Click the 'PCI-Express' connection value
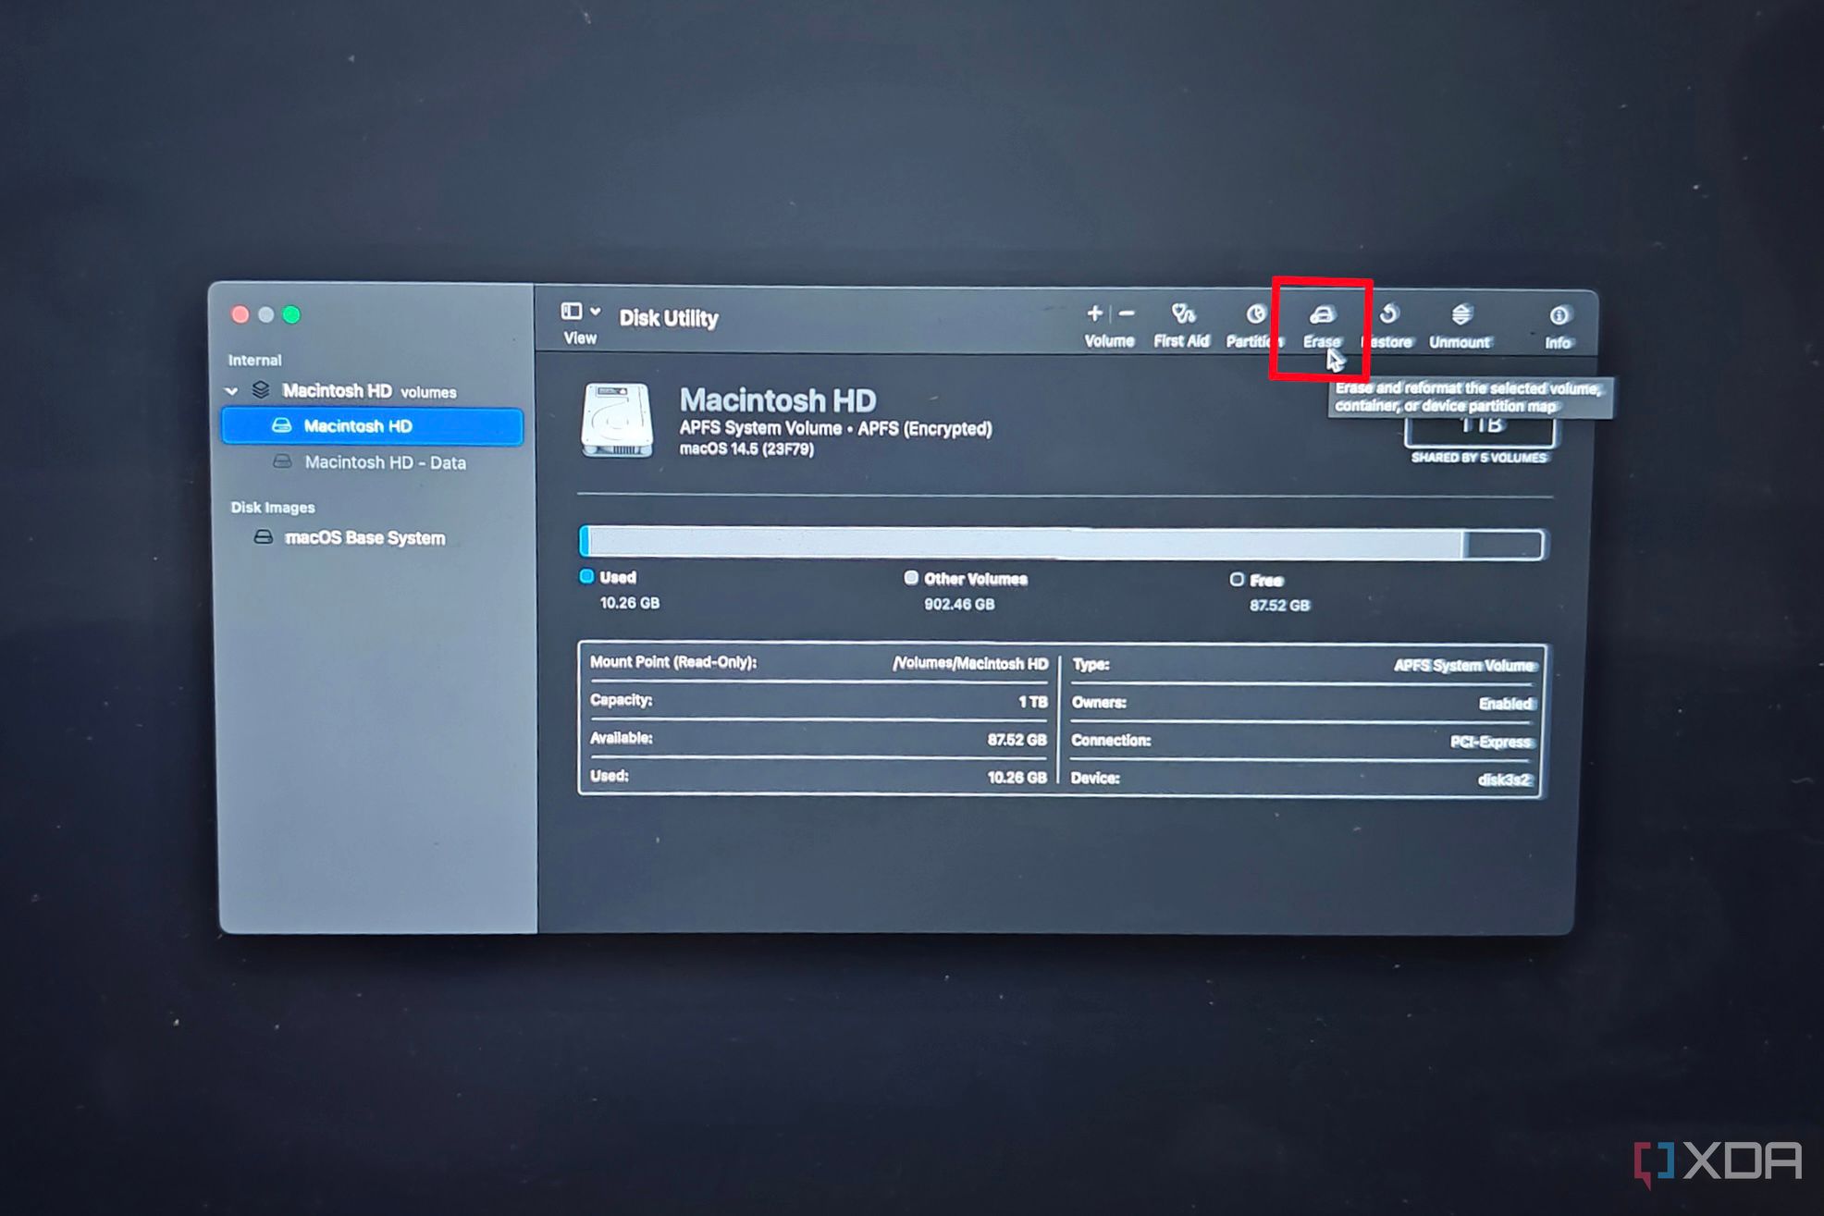Image resolution: width=1824 pixels, height=1216 pixels. [x=1492, y=742]
